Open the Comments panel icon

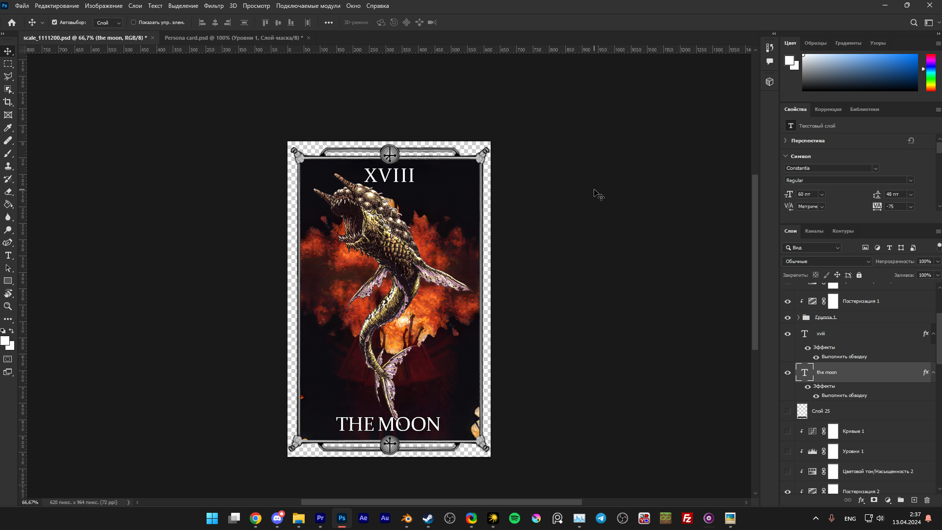pyautogui.click(x=769, y=61)
